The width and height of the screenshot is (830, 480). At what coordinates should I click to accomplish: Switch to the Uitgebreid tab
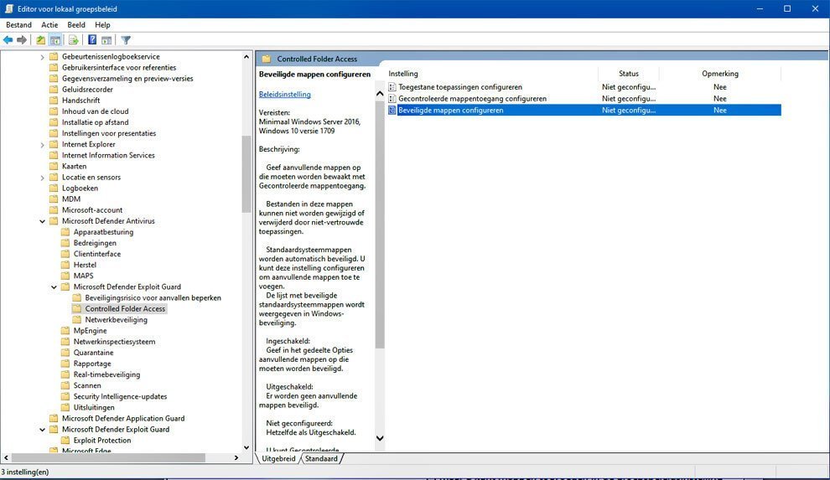[x=278, y=459]
